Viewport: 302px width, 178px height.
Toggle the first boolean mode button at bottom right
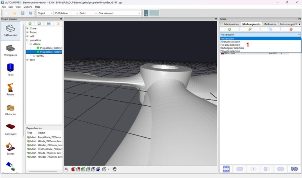click(x=226, y=169)
